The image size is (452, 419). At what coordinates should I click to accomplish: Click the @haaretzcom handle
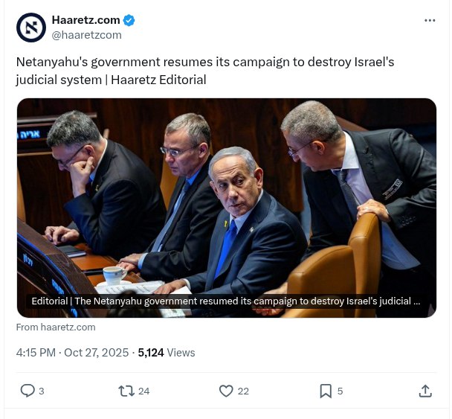coord(86,35)
